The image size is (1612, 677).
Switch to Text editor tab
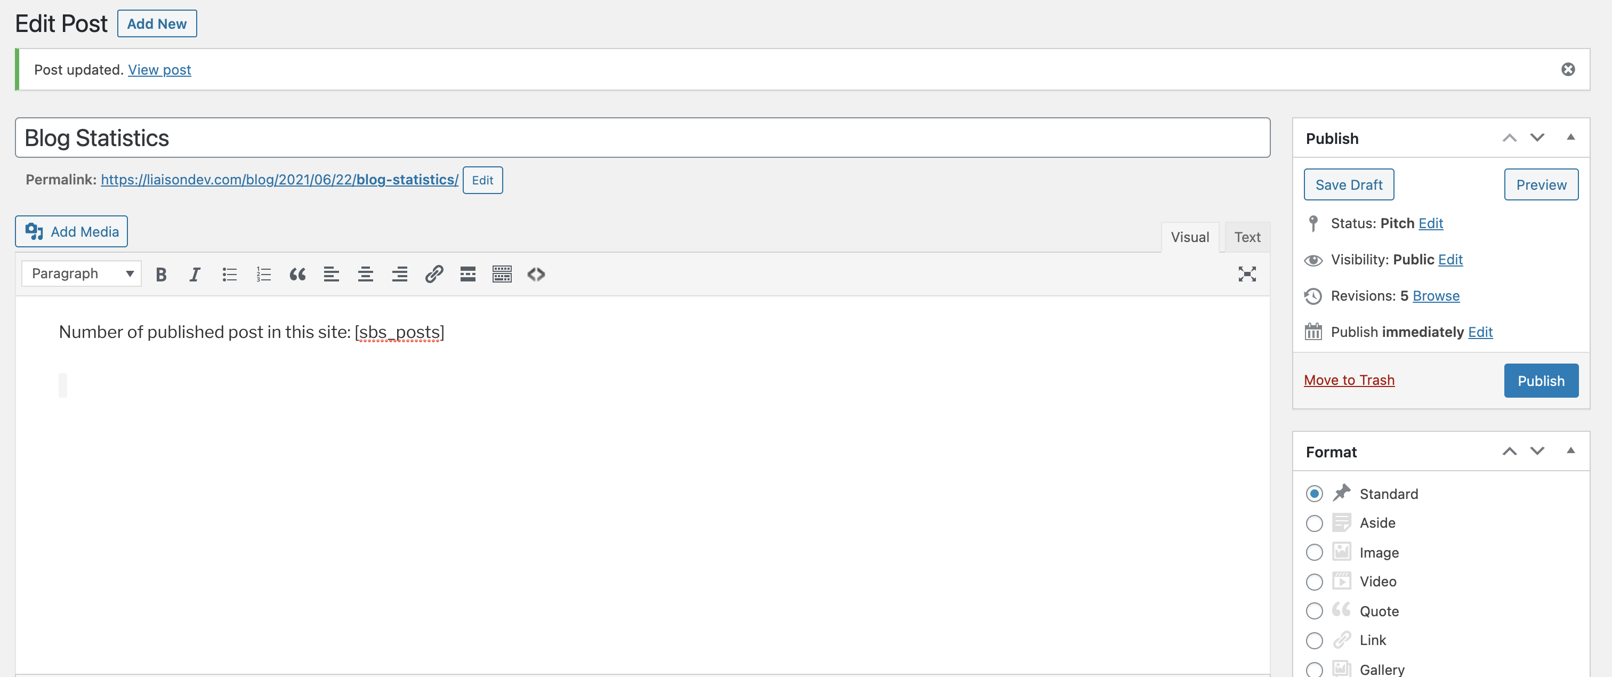tap(1247, 236)
